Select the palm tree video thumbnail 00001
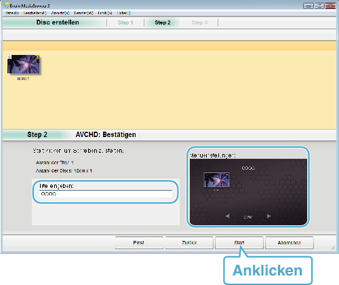This screenshot has width=339, height=285. (x=24, y=64)
